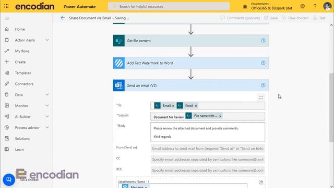This screenshot has height=188, width=334.
Task: Click the CC address field
Action: 208,159
